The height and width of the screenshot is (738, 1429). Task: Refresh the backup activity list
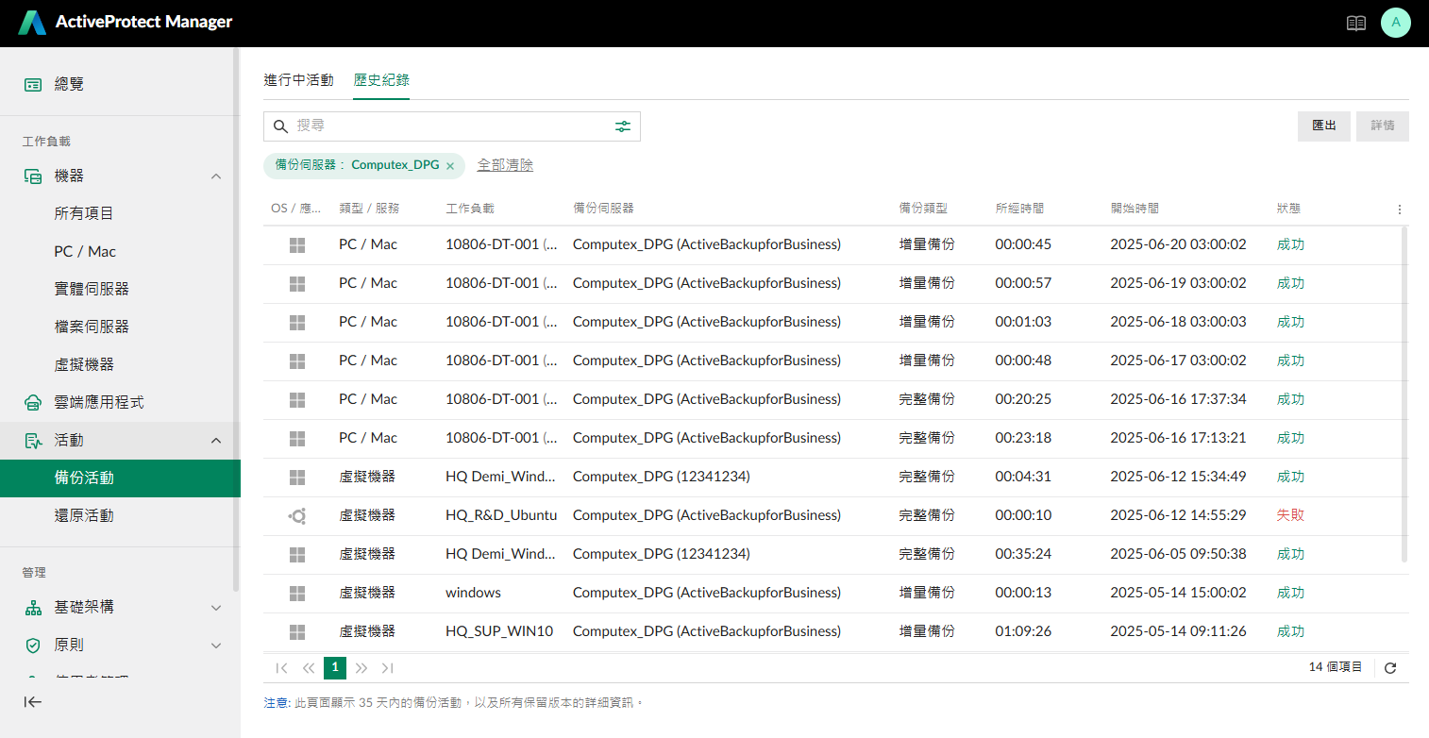click(x=1390, y=668)
